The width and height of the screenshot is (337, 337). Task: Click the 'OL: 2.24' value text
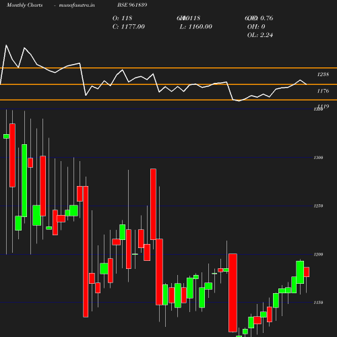pyautogui.click(x=260, y=35)
